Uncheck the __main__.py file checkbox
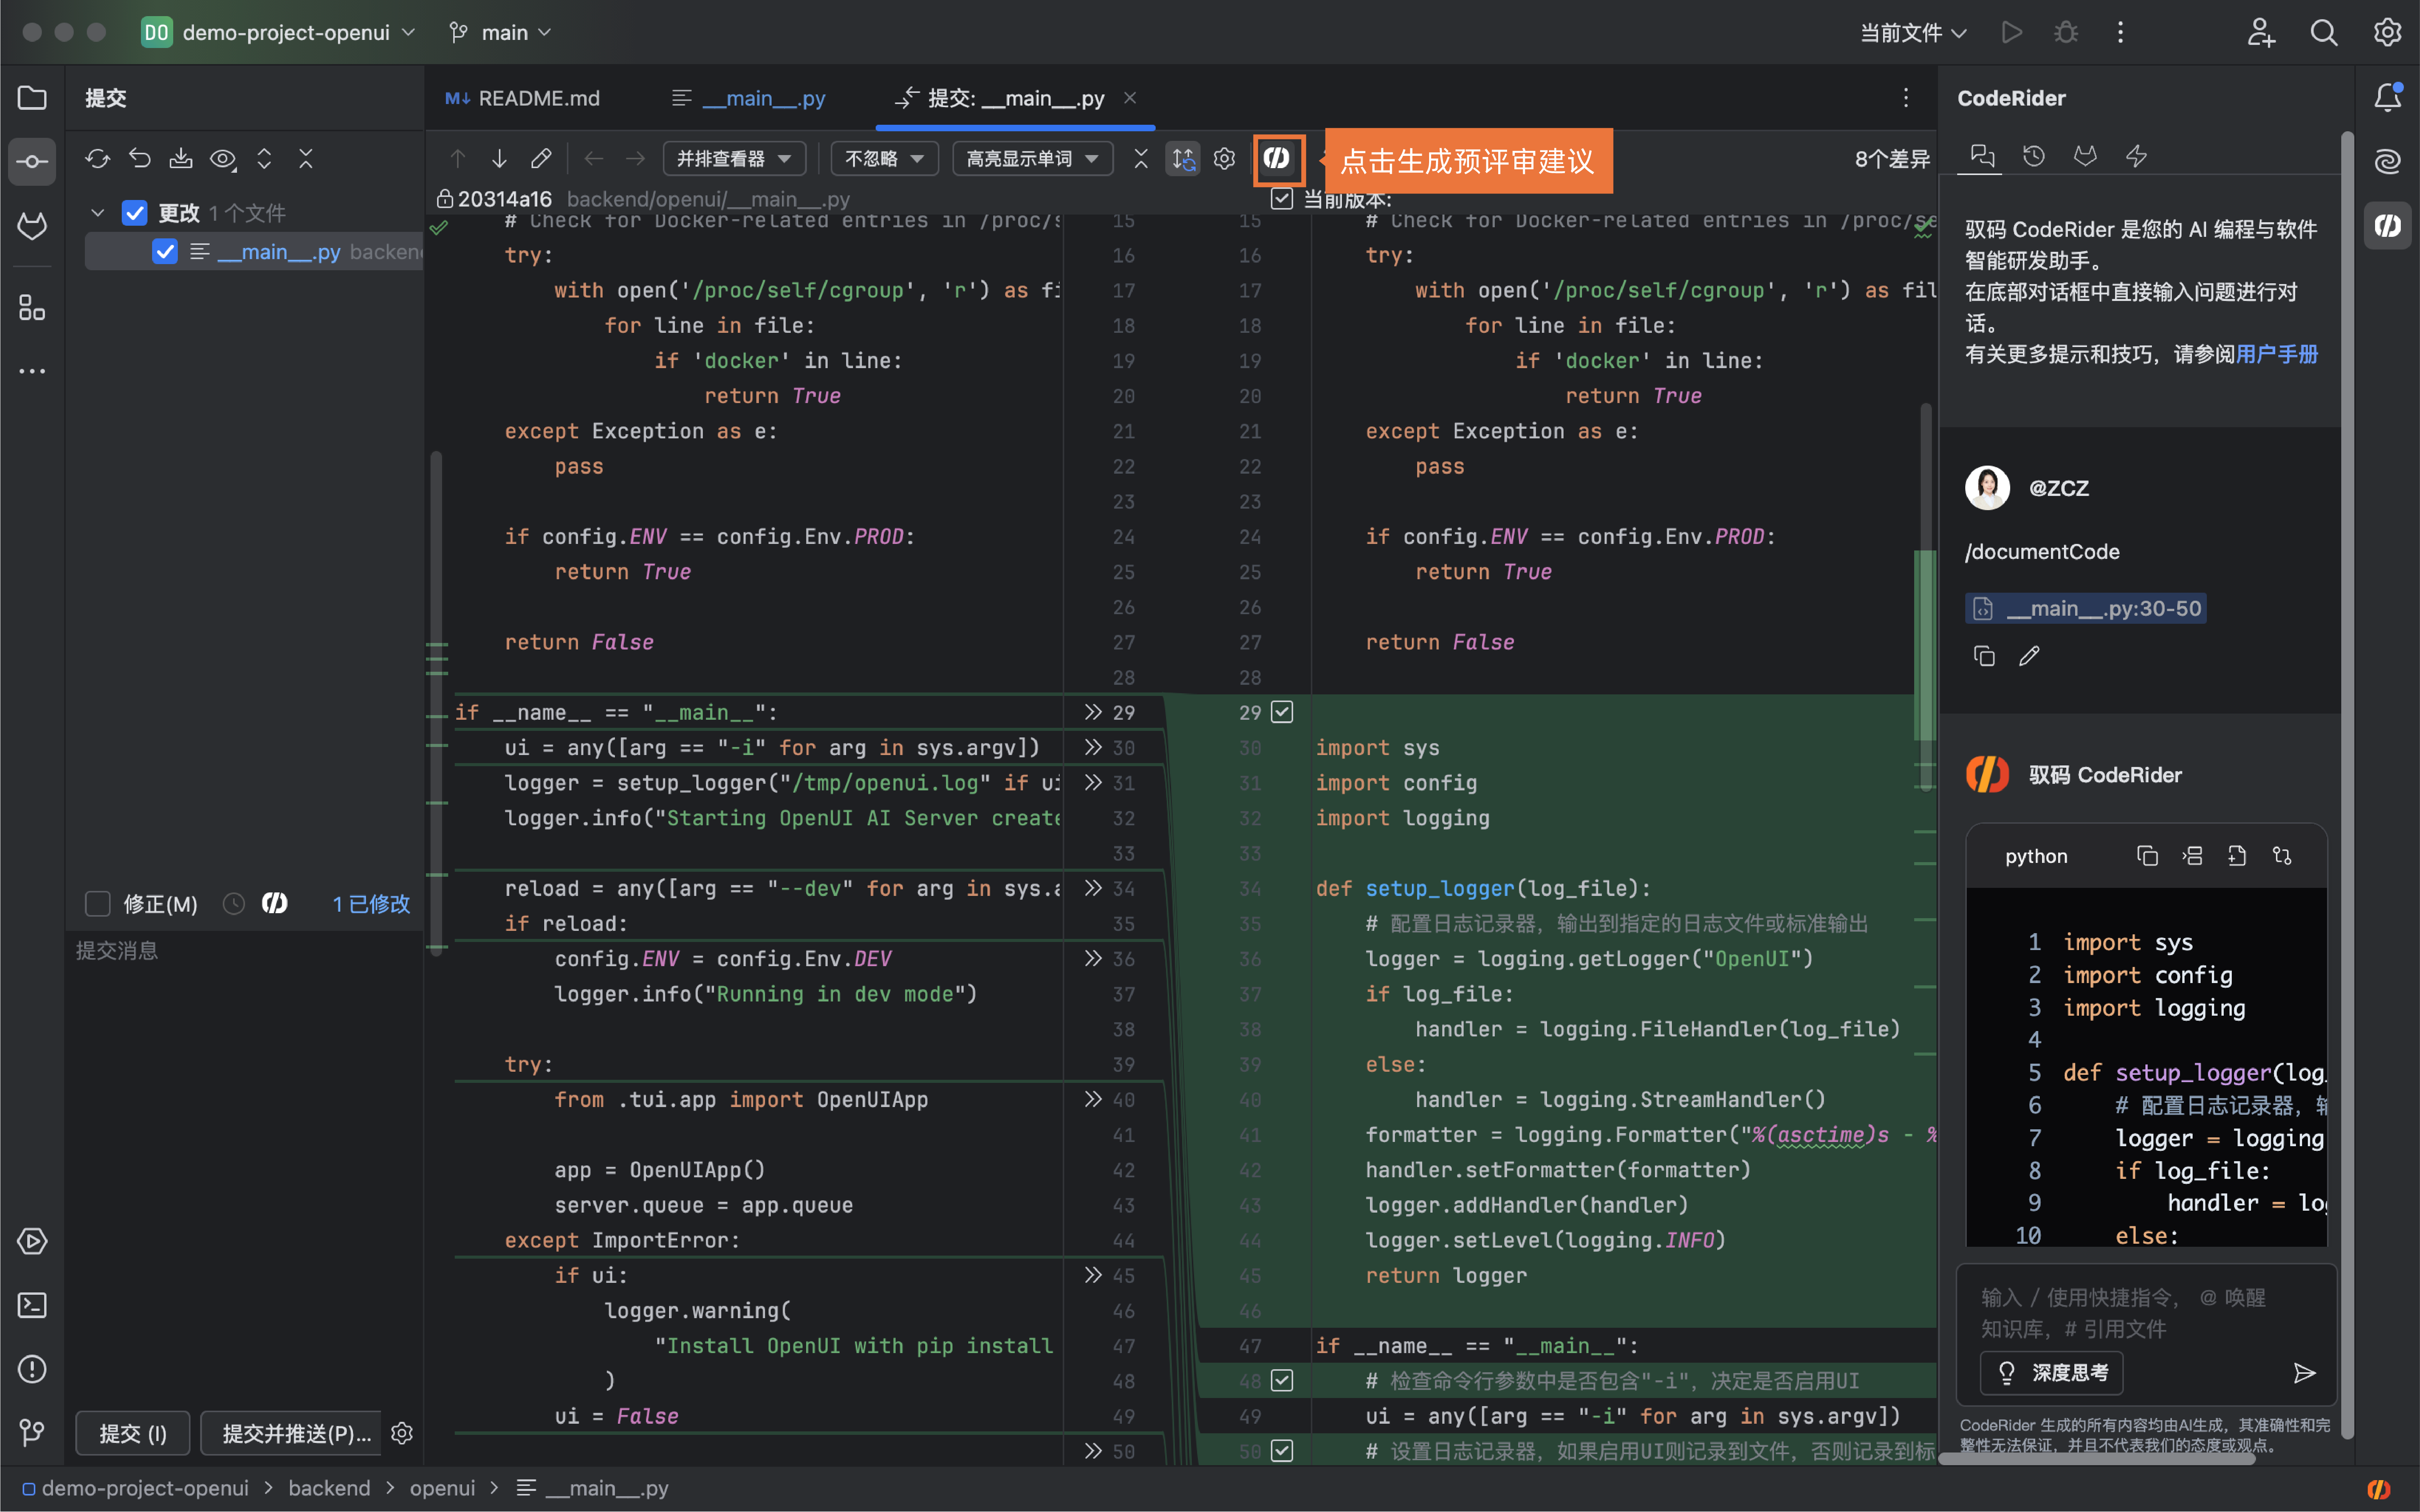 pyautogui.click(x=165, y=252)
